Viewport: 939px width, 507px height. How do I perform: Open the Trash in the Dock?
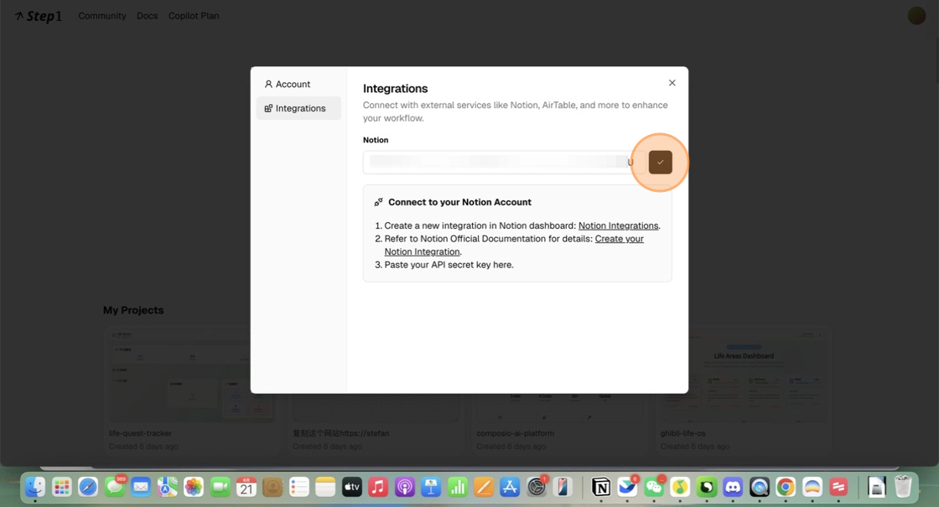902,487
